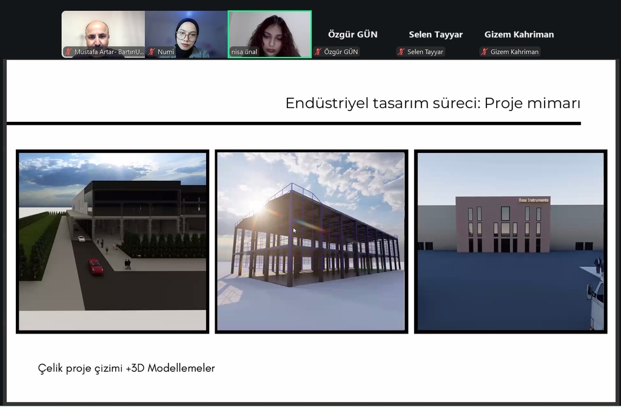Click the sun flare in the steel frame image

pos(260,206)
